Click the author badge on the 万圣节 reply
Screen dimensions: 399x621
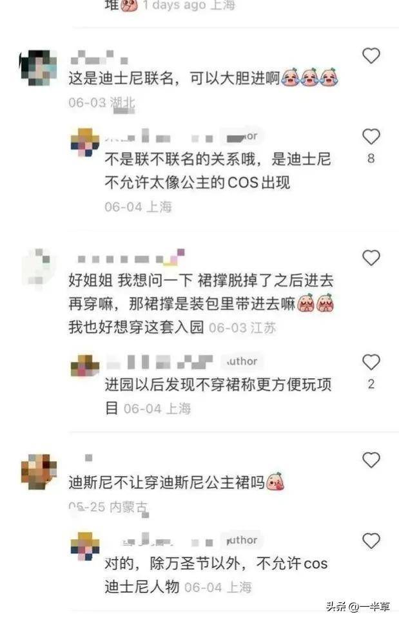click(x=242, y=540)
